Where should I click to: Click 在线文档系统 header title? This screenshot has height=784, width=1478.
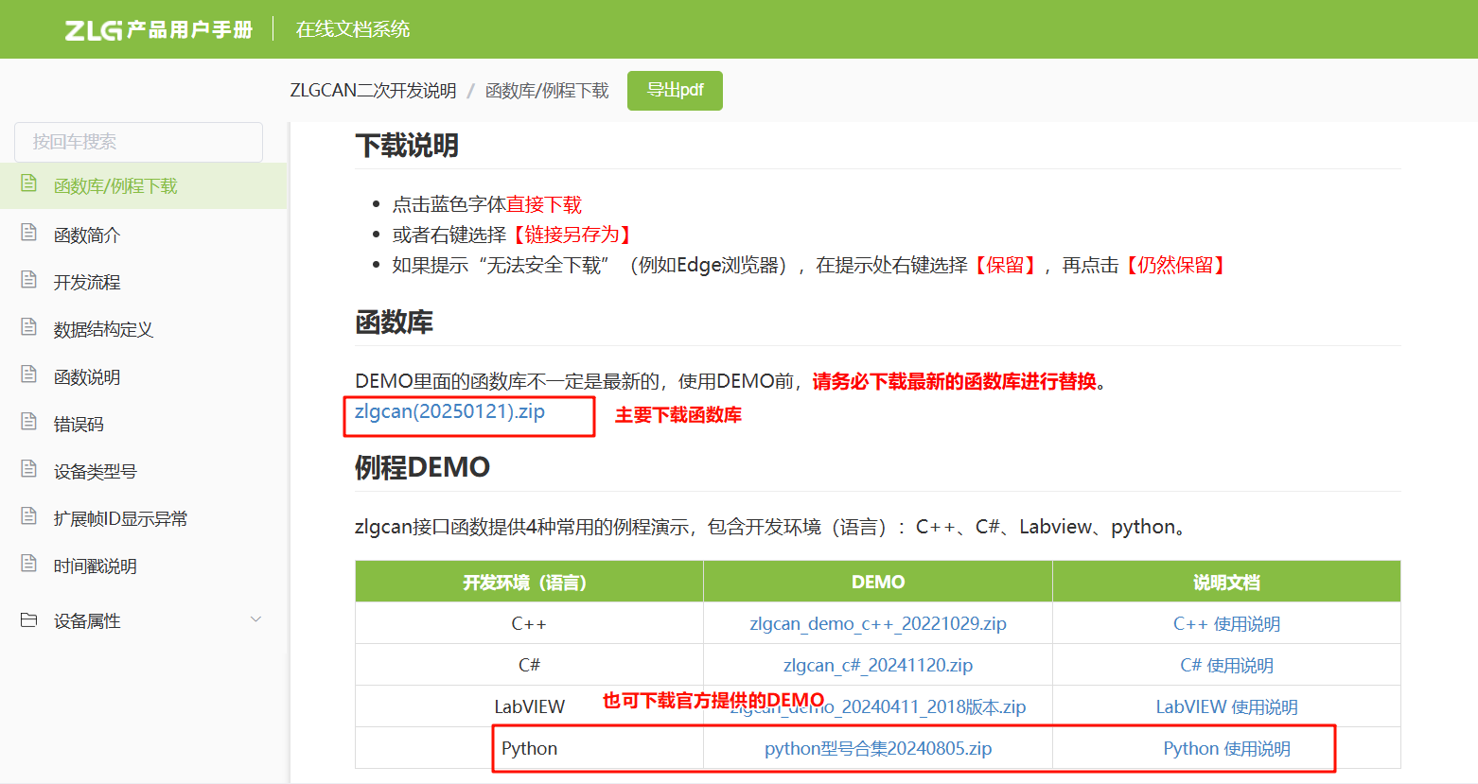(353, 29)
